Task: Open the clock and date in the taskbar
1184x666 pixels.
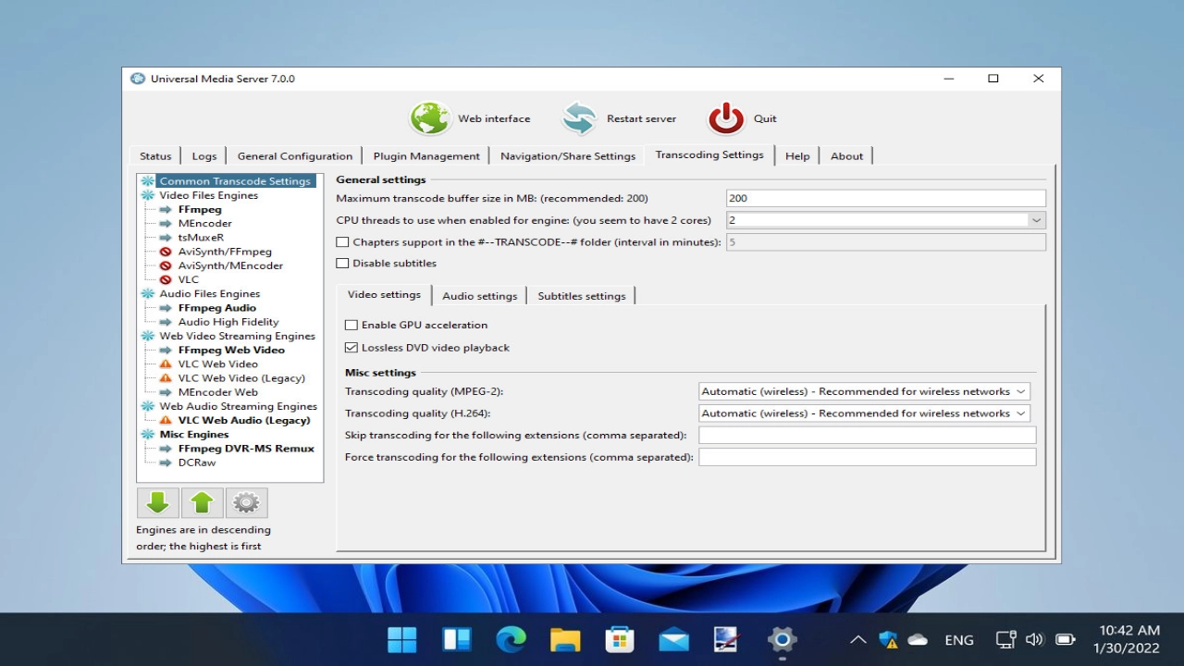Action: [x=1126, y=639]
